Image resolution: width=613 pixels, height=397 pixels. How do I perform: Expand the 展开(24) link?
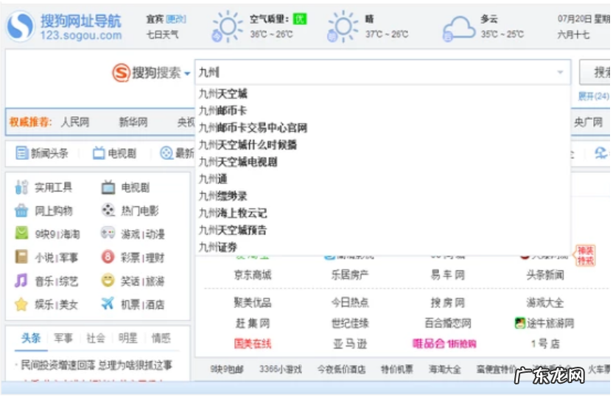[593, 96]
